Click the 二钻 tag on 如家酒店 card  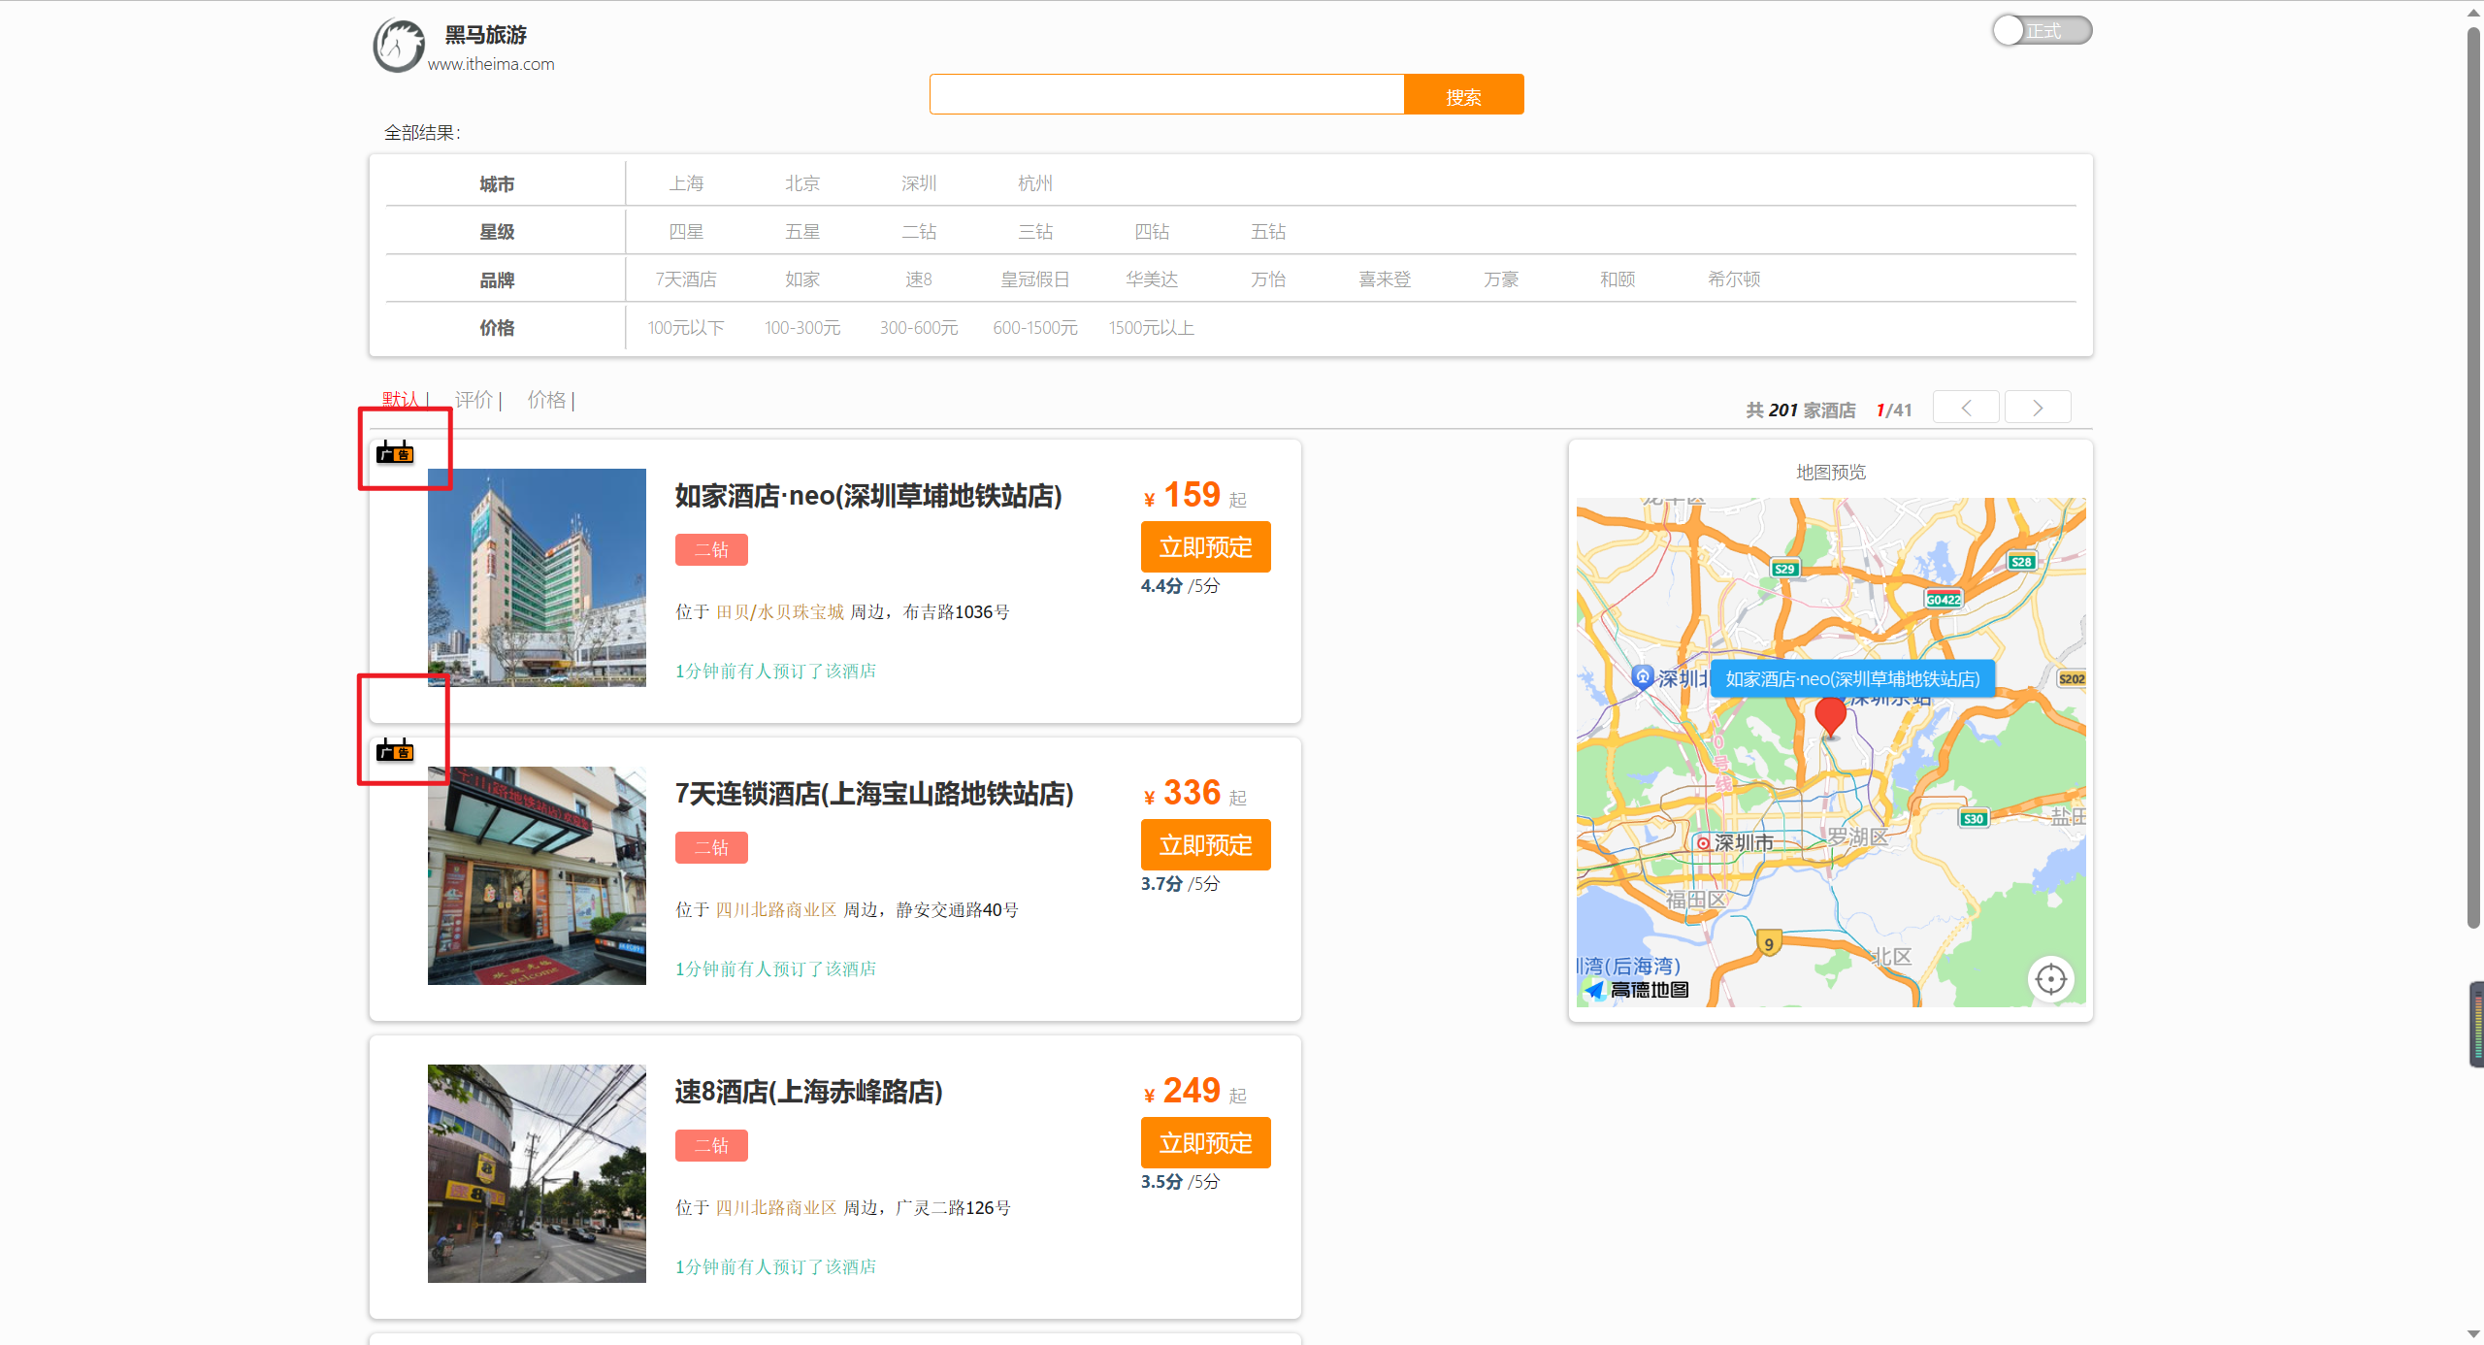pyautogui.click(x=711, y=549)
